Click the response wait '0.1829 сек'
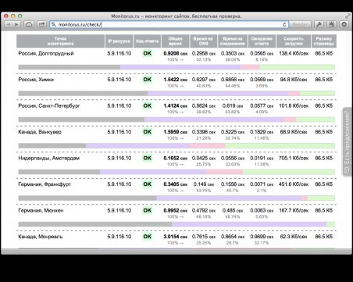Screen dimensions: 353x282 (262, 132)
